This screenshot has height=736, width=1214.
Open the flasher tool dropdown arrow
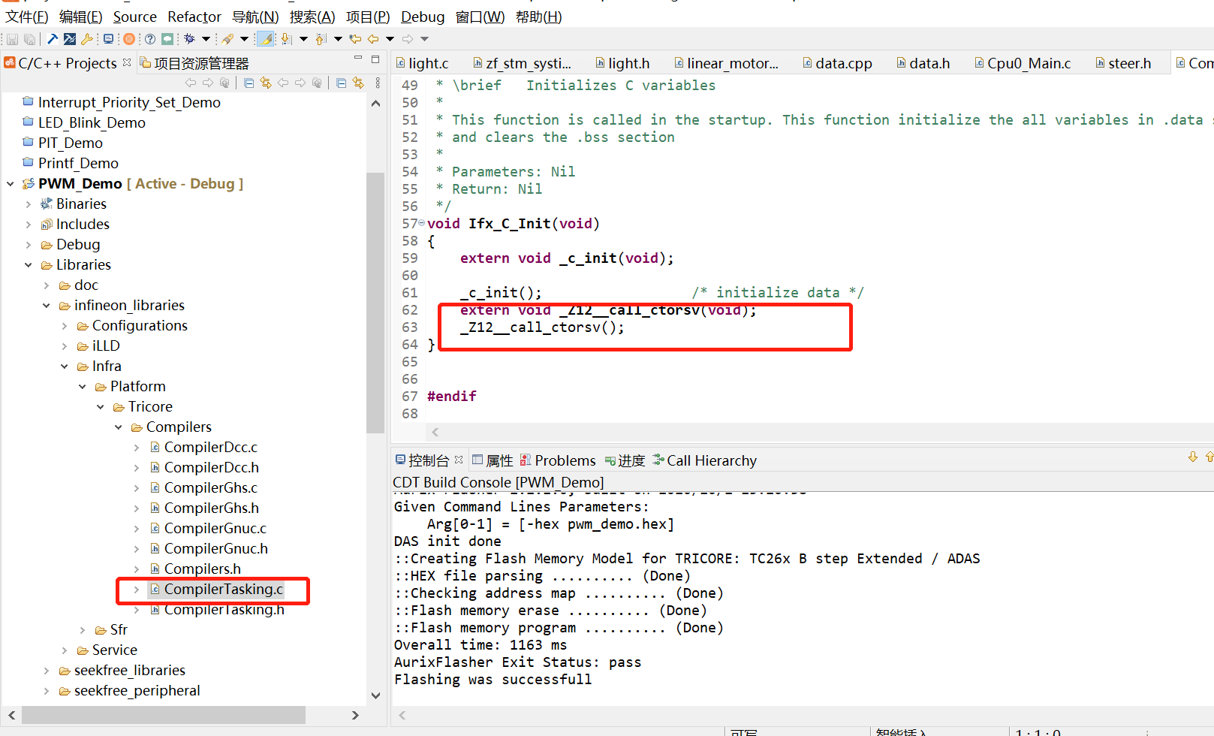[244, 39]
